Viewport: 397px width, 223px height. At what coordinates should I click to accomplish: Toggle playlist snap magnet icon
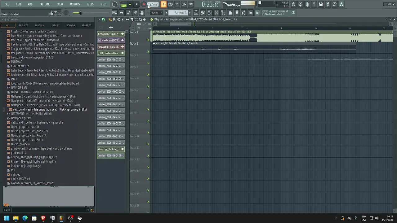pos(103,20)
